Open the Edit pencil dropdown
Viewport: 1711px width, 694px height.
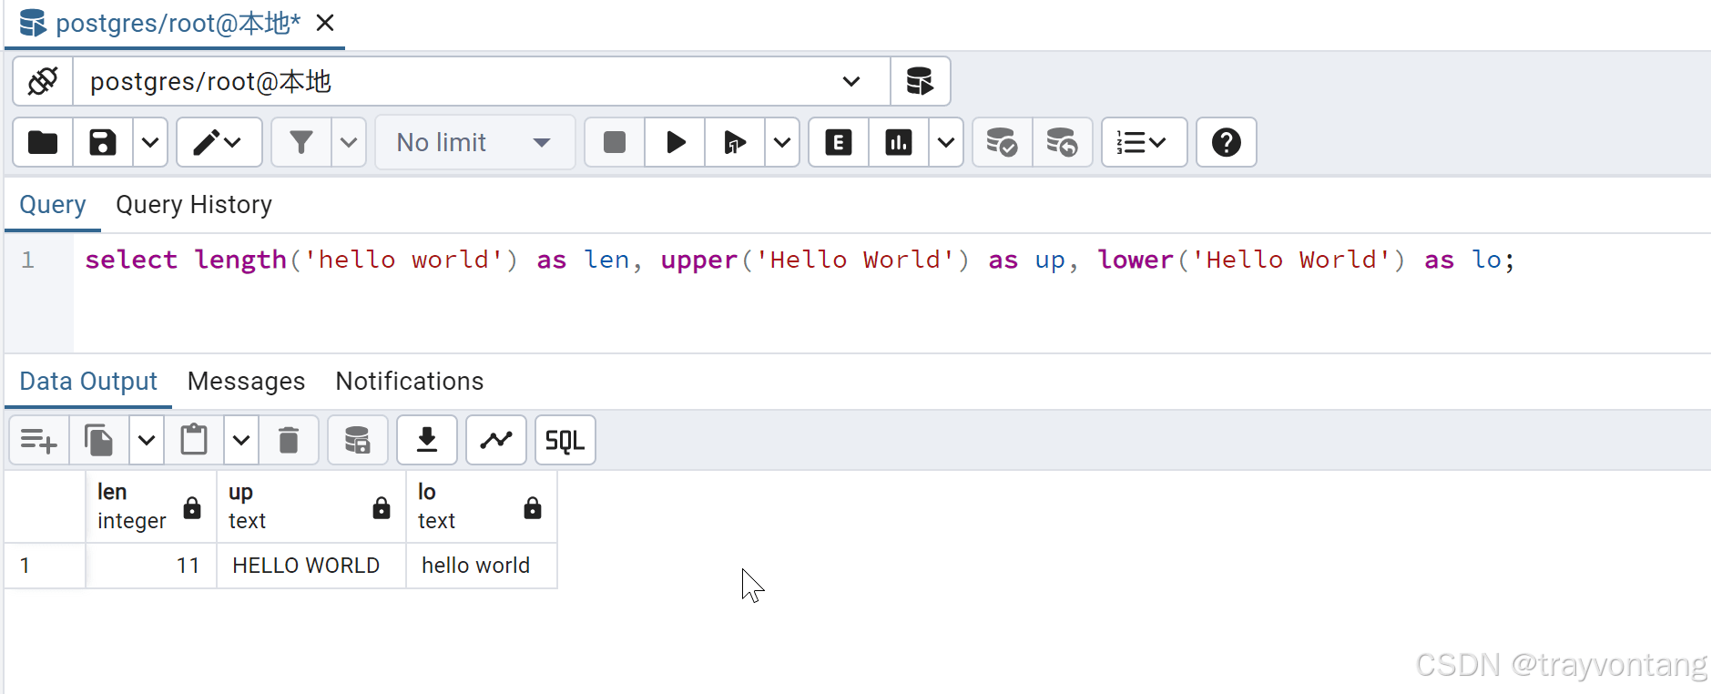219,142
